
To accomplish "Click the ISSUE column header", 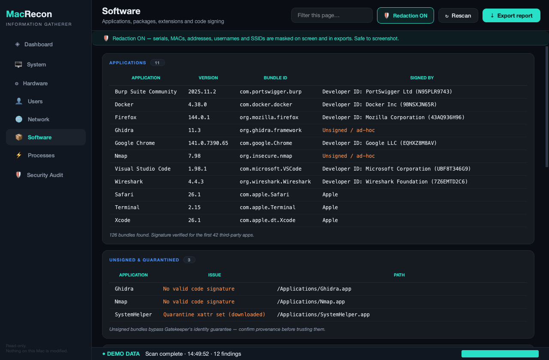I will 214,275.
